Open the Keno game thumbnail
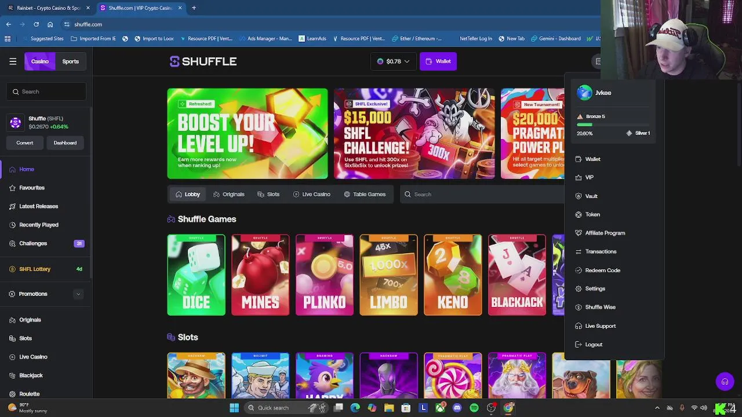Viewport: 742px width, 417px height. pos(453,275)
